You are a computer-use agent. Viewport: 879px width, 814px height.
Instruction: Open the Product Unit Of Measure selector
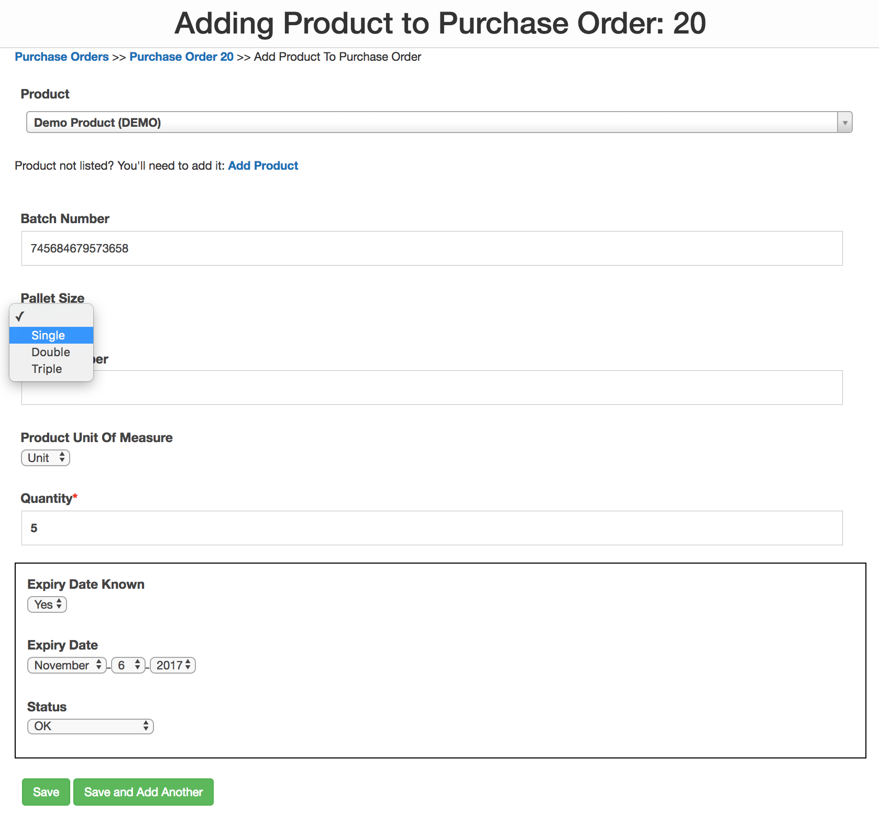(45, 457)
